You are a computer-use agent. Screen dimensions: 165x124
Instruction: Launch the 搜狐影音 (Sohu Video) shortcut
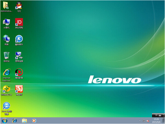(19, 72)
